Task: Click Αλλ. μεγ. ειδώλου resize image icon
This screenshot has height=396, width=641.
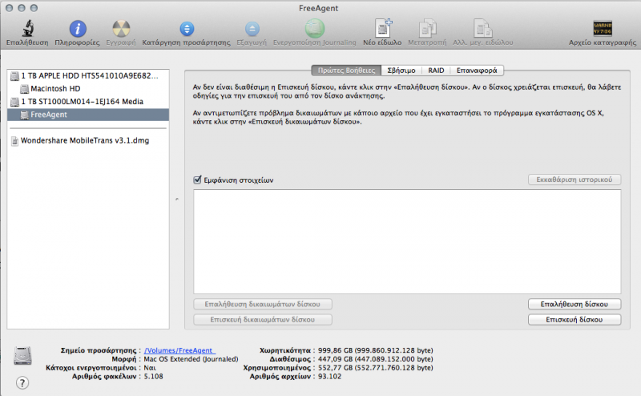Action: [483, 28]
